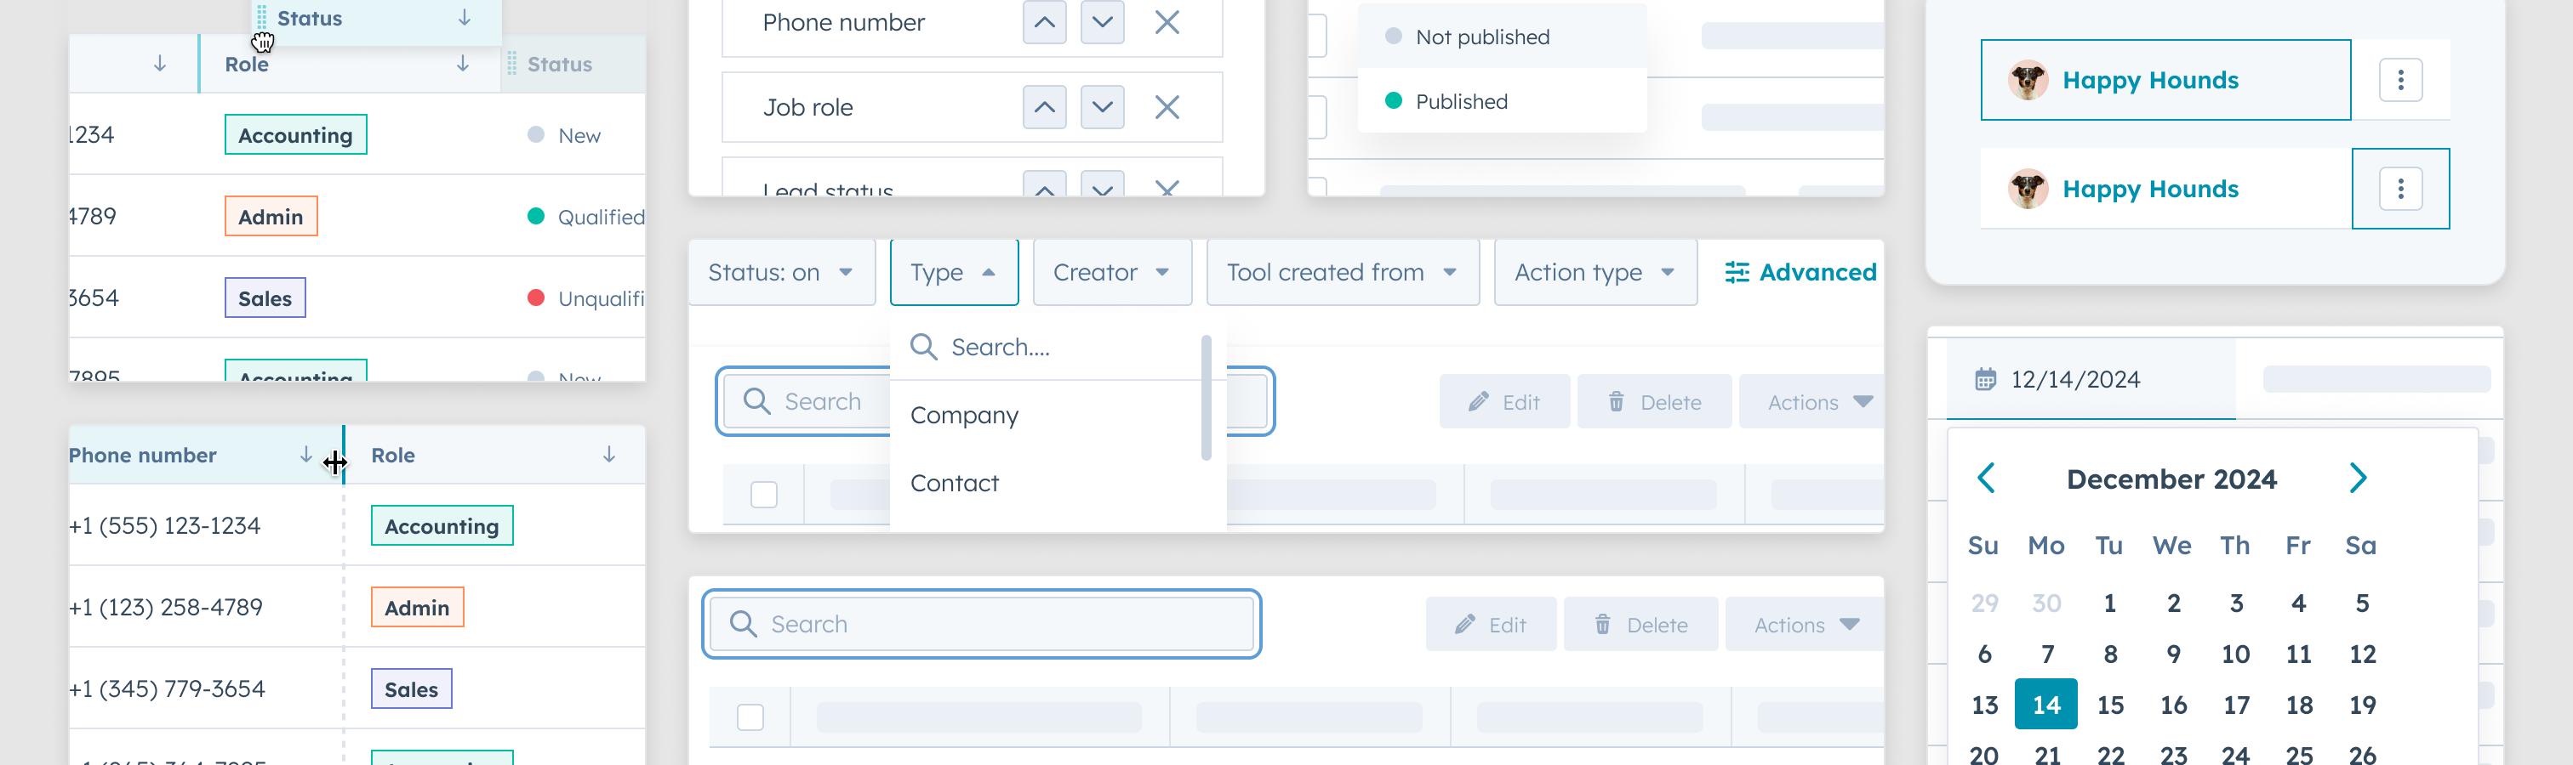Move the Phone number column down
The image size is (2573, 765).
[1102, 22]
